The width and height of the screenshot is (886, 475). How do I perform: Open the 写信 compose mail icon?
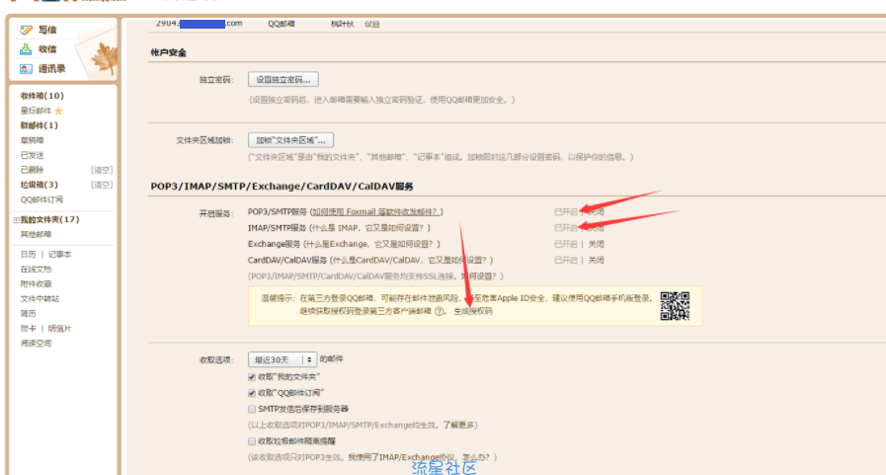click(x=26, y=30)
